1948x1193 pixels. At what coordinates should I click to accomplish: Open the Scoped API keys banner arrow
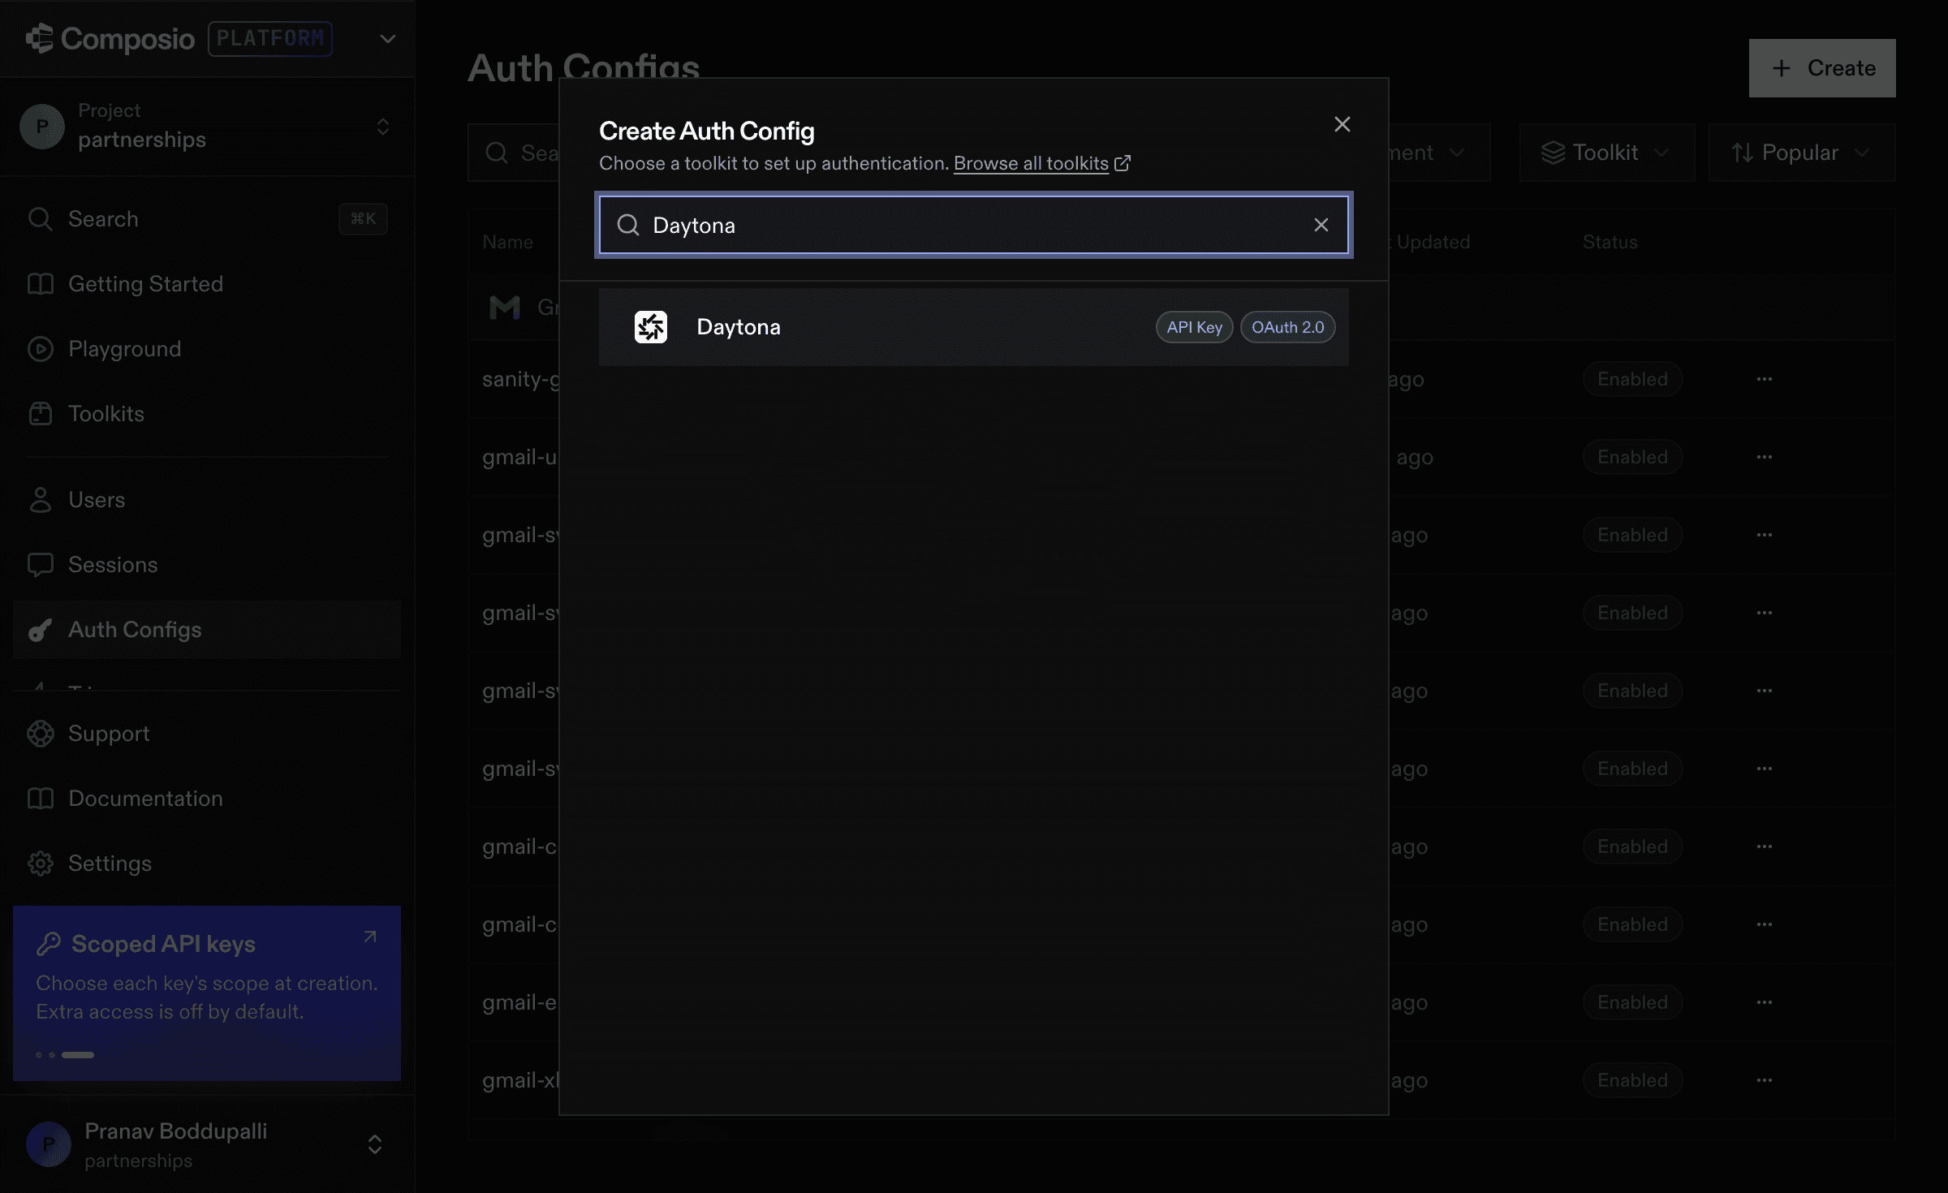click(x=370, y=937)
